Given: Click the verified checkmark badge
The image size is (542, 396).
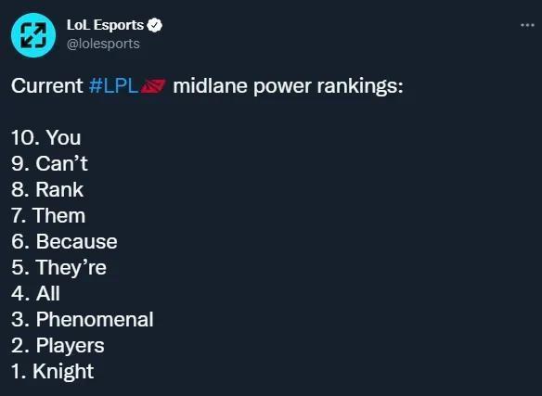Looking at the screenshot, I should (154, 25).
